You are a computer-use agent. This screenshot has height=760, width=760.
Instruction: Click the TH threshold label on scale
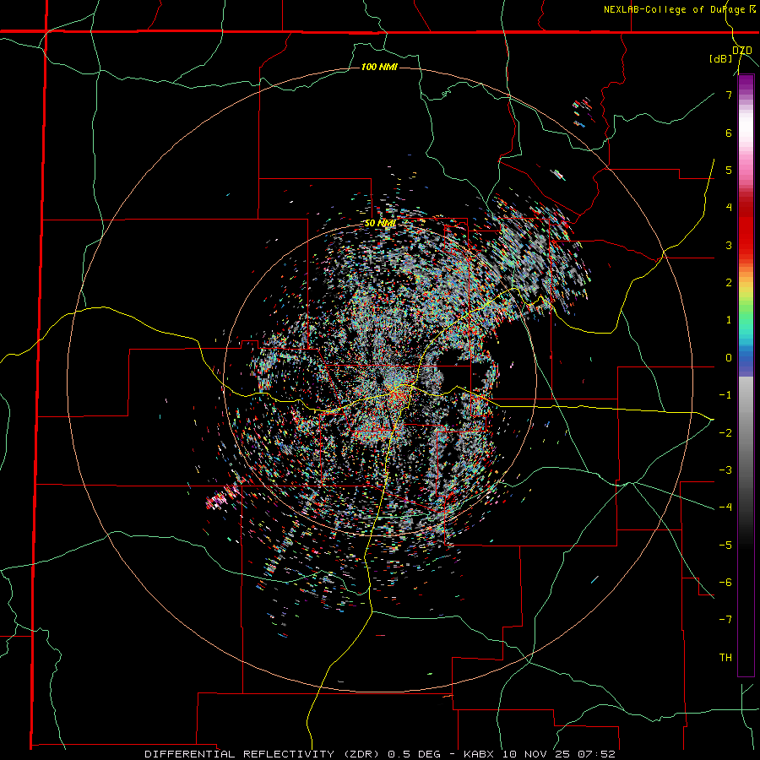pyautogui.click(x=725, y=657)
